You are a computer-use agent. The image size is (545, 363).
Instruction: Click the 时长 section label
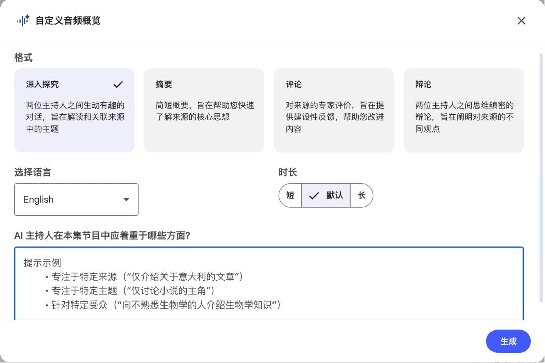pyautogui.click(x=288, y=172)
